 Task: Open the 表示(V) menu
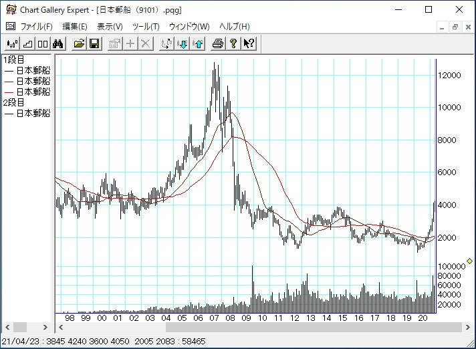(x=110, y=27)
